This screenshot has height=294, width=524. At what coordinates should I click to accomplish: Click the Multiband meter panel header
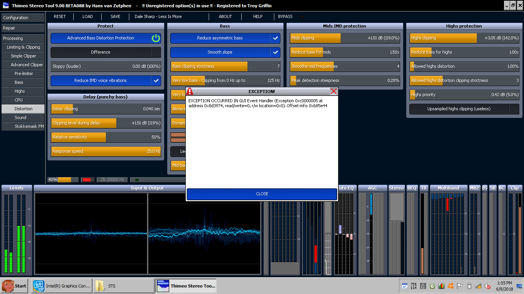[448, 188]
